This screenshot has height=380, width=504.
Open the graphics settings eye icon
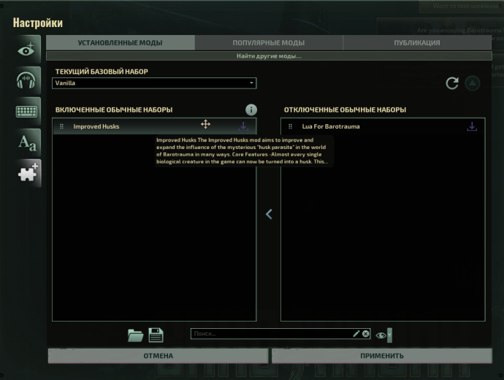28,50
